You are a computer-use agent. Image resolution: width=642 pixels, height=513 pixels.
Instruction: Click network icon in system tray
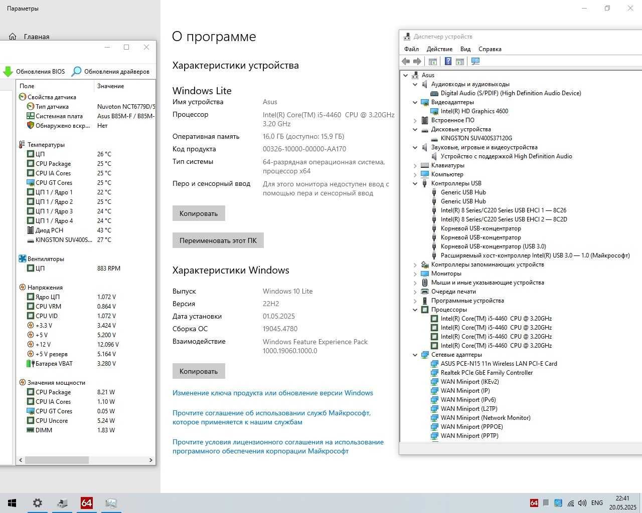pyautogui.click(x=570, y=503)
